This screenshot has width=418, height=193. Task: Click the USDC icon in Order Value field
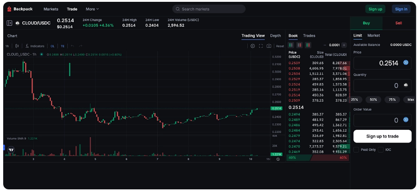pos(406,120)
